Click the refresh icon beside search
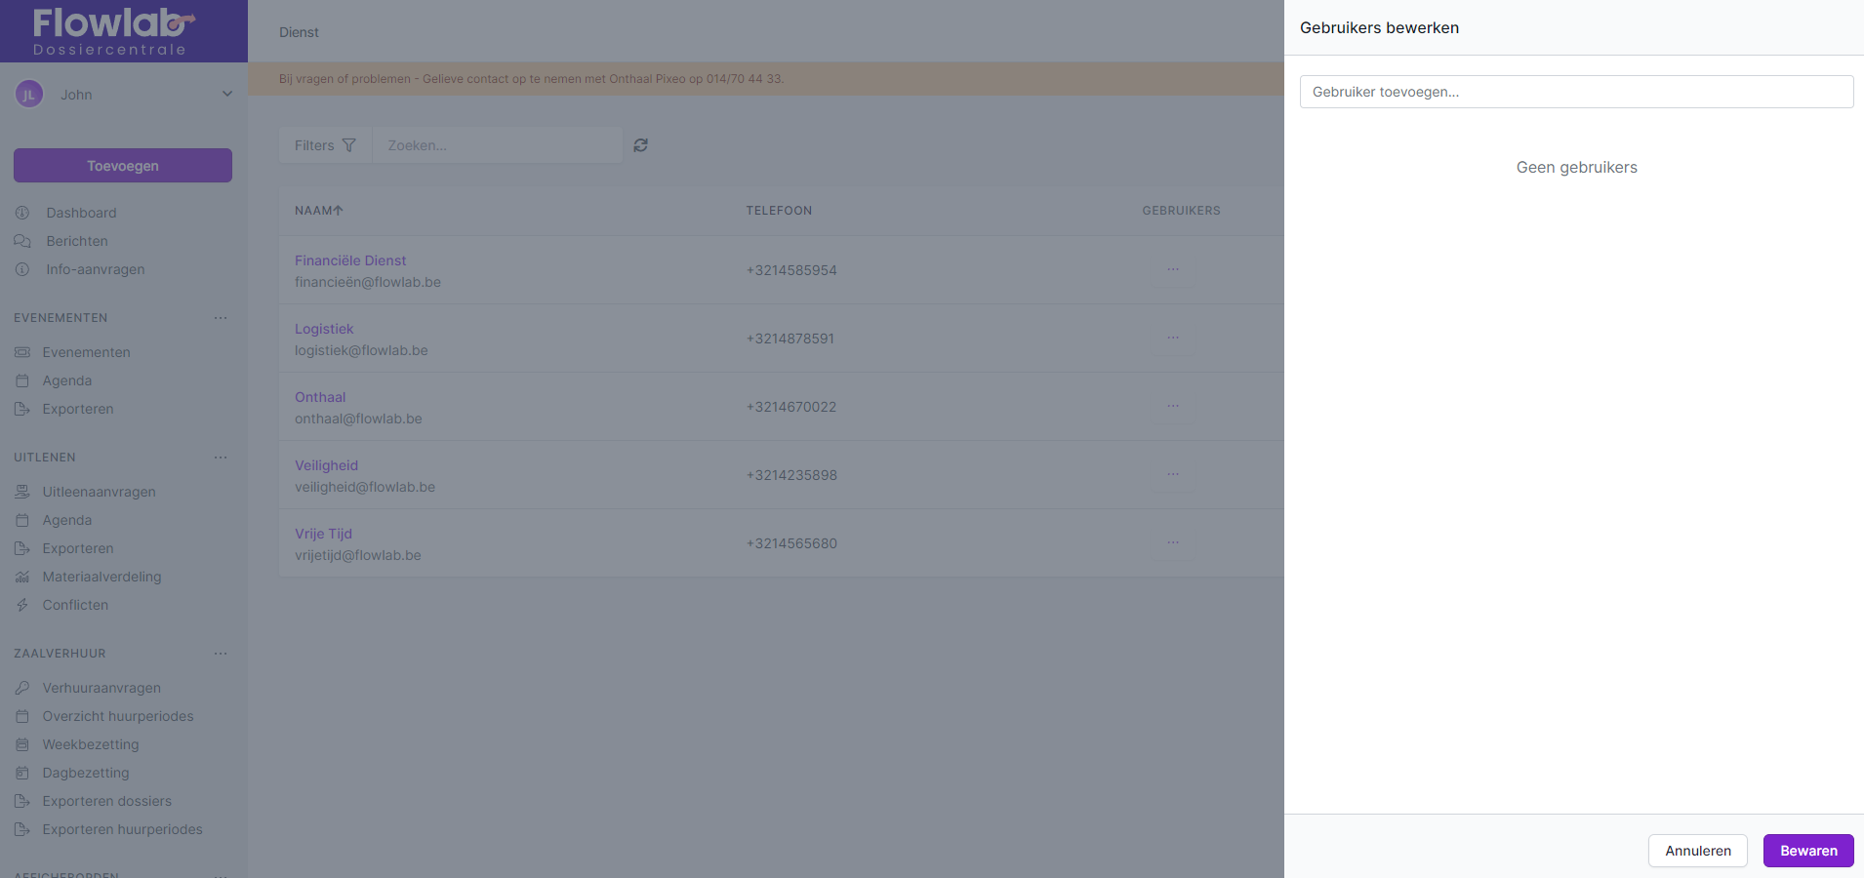Screen dimensions: 1864x878 tap(640, 145)
